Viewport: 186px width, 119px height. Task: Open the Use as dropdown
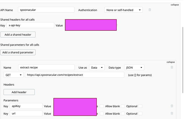tap(97, 67)
